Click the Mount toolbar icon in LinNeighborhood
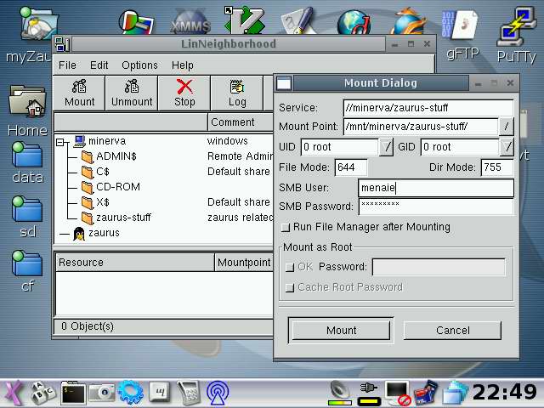Image resolution: width=544 pixels, height=408 pixels. click(x=79, y=93)
